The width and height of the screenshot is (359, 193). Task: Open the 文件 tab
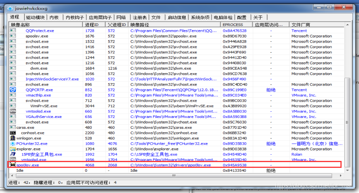[156, 17]
